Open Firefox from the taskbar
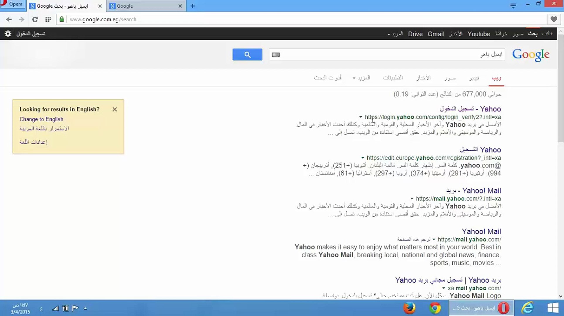Screen dimensions: 564x316 coord(409,308)
